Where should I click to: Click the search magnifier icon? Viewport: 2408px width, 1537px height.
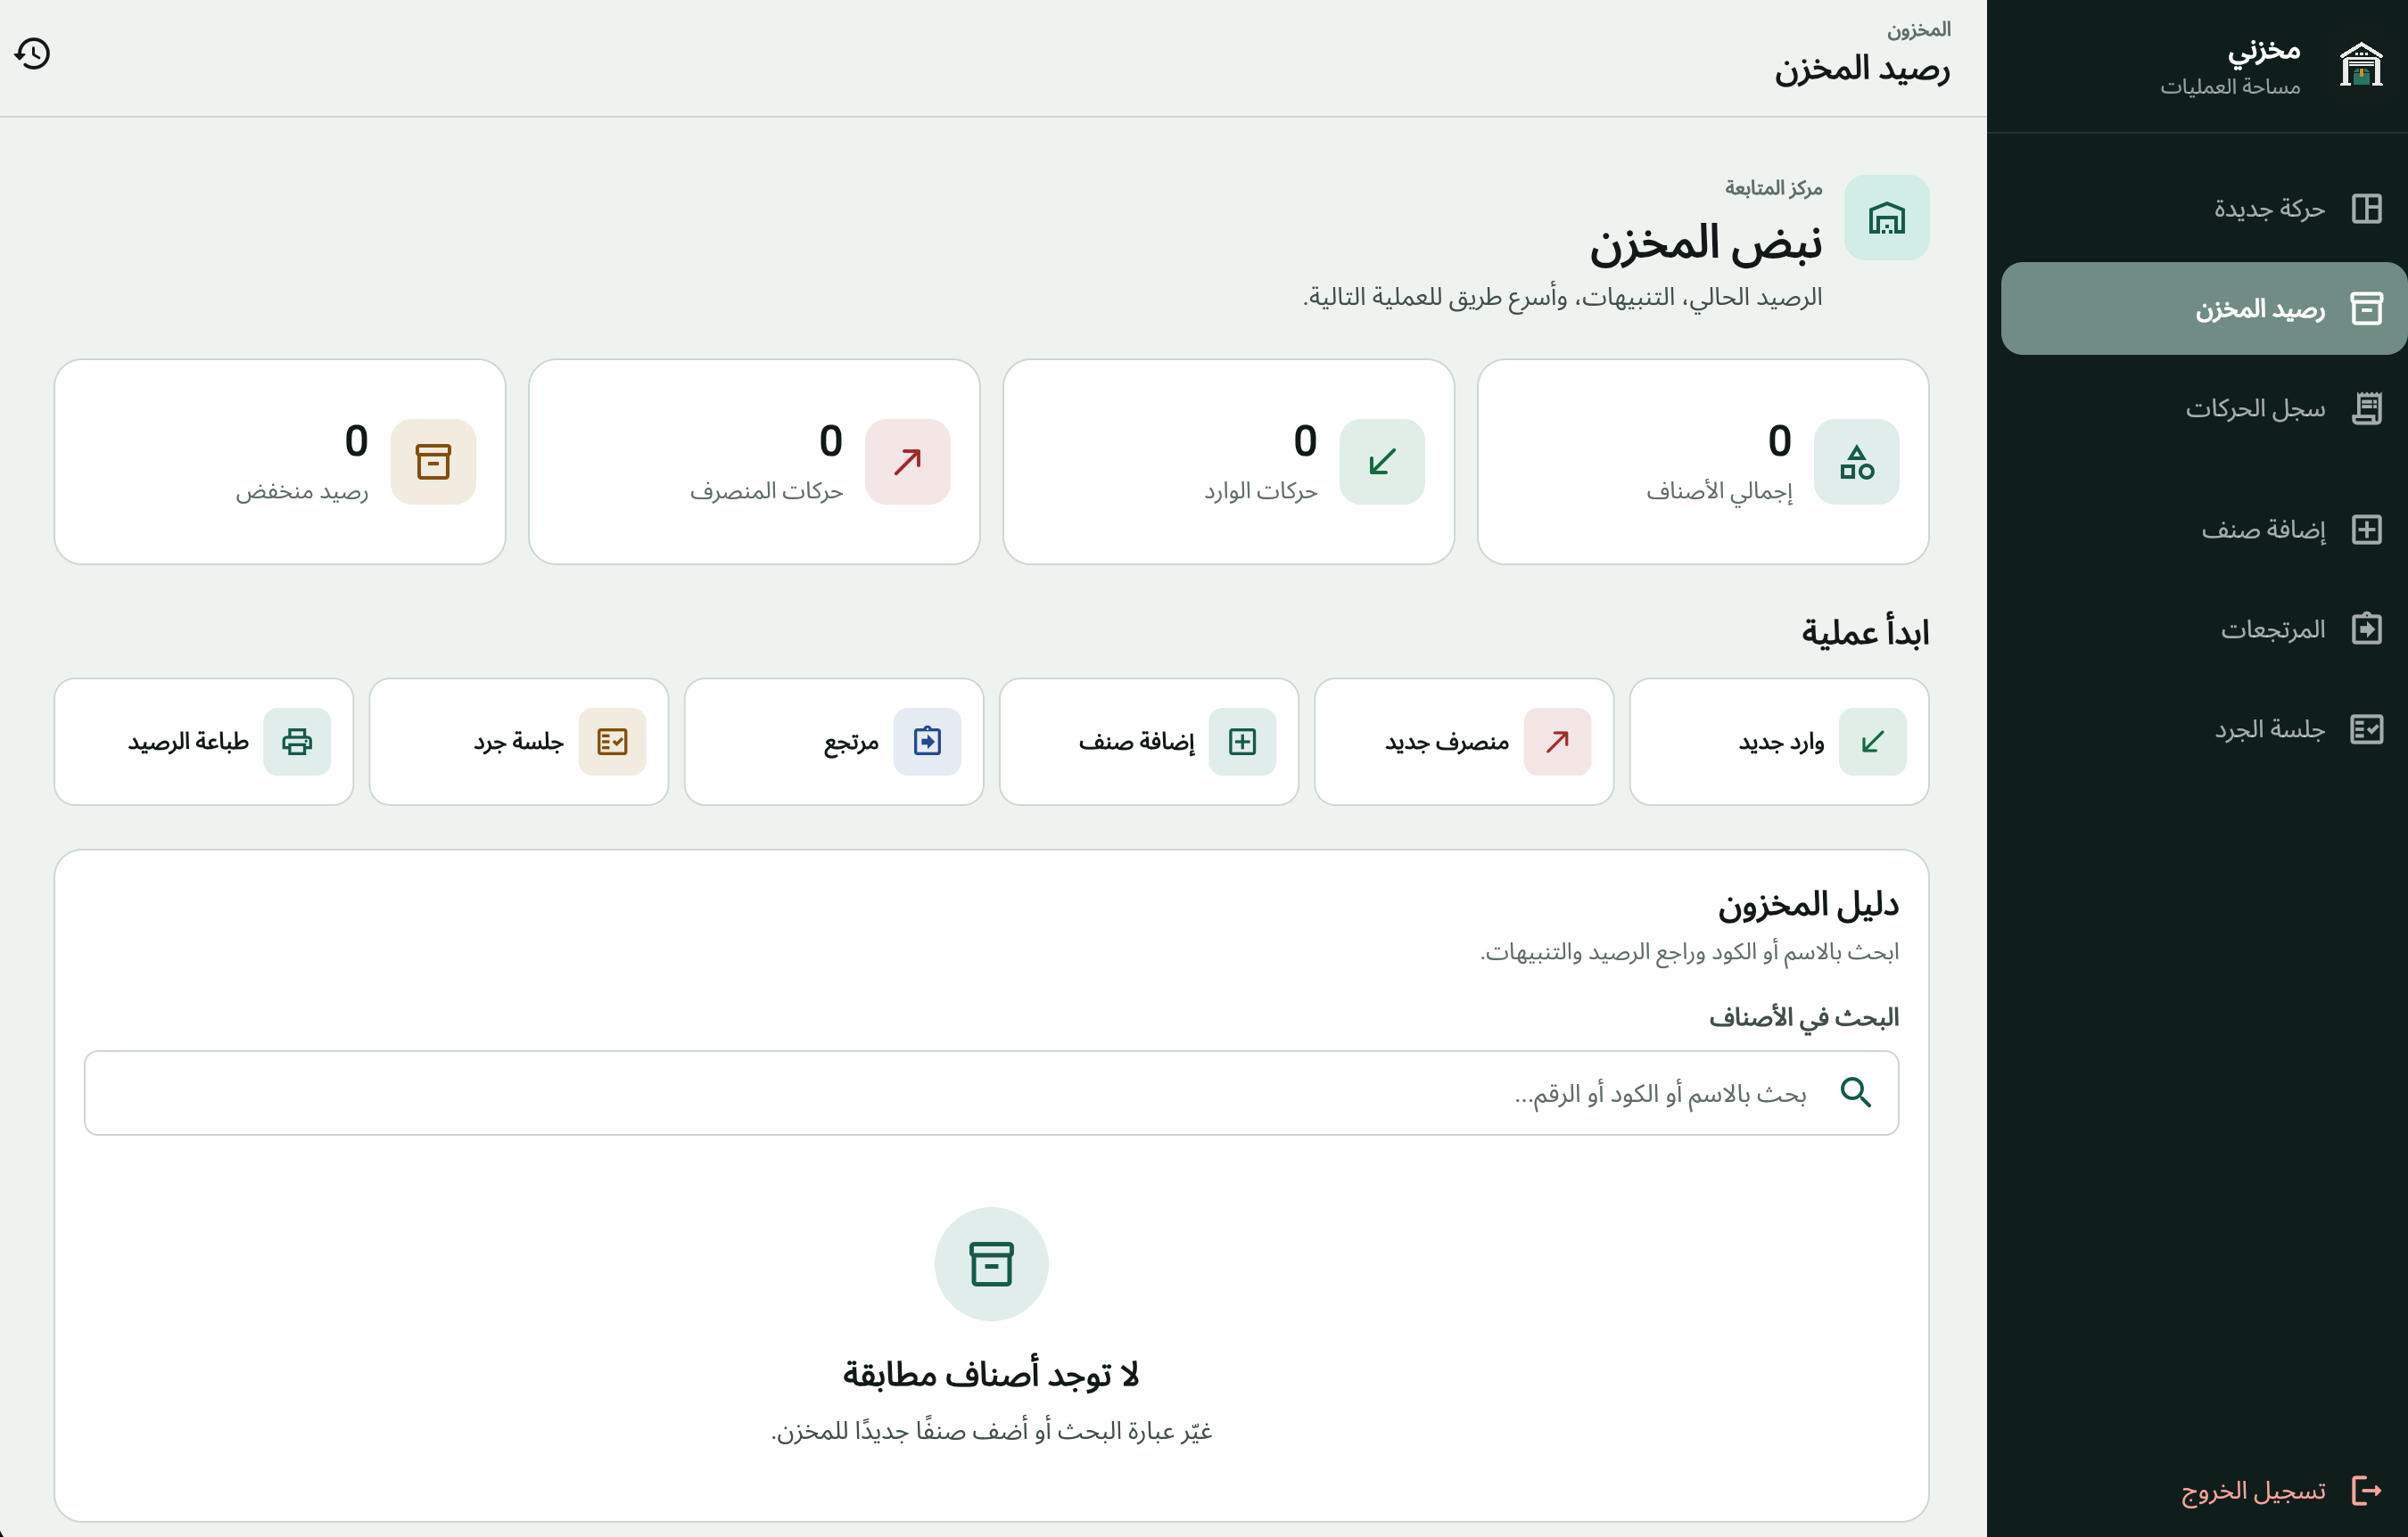click(x=1855, y=1092)
